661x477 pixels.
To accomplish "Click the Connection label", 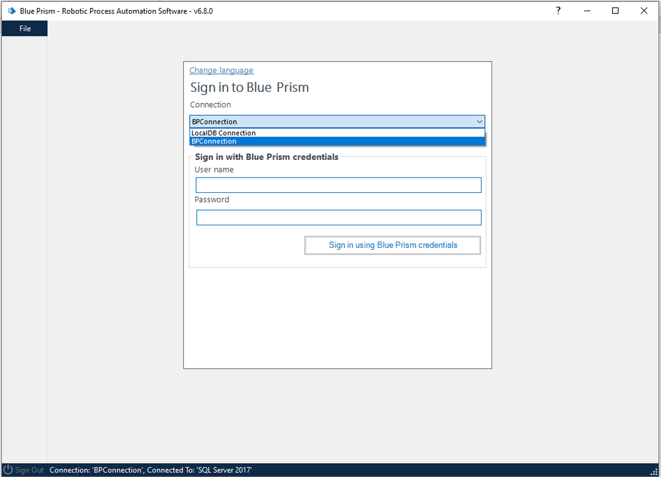I will click(x=210, y=104).
